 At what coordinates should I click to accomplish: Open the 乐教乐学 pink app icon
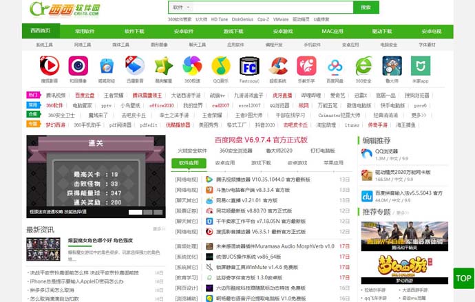tap(306, 65)
